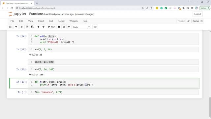Copy selected cells icon
The image size is (211, 119).
tap(27, 27)
